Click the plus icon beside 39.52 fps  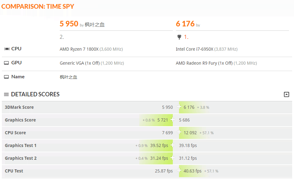(172, 145)
